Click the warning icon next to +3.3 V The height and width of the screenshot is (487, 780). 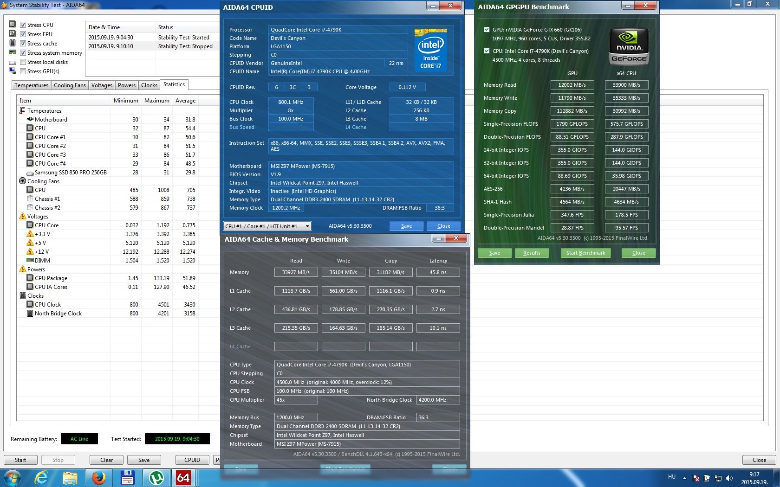click(x=30, y=234)
